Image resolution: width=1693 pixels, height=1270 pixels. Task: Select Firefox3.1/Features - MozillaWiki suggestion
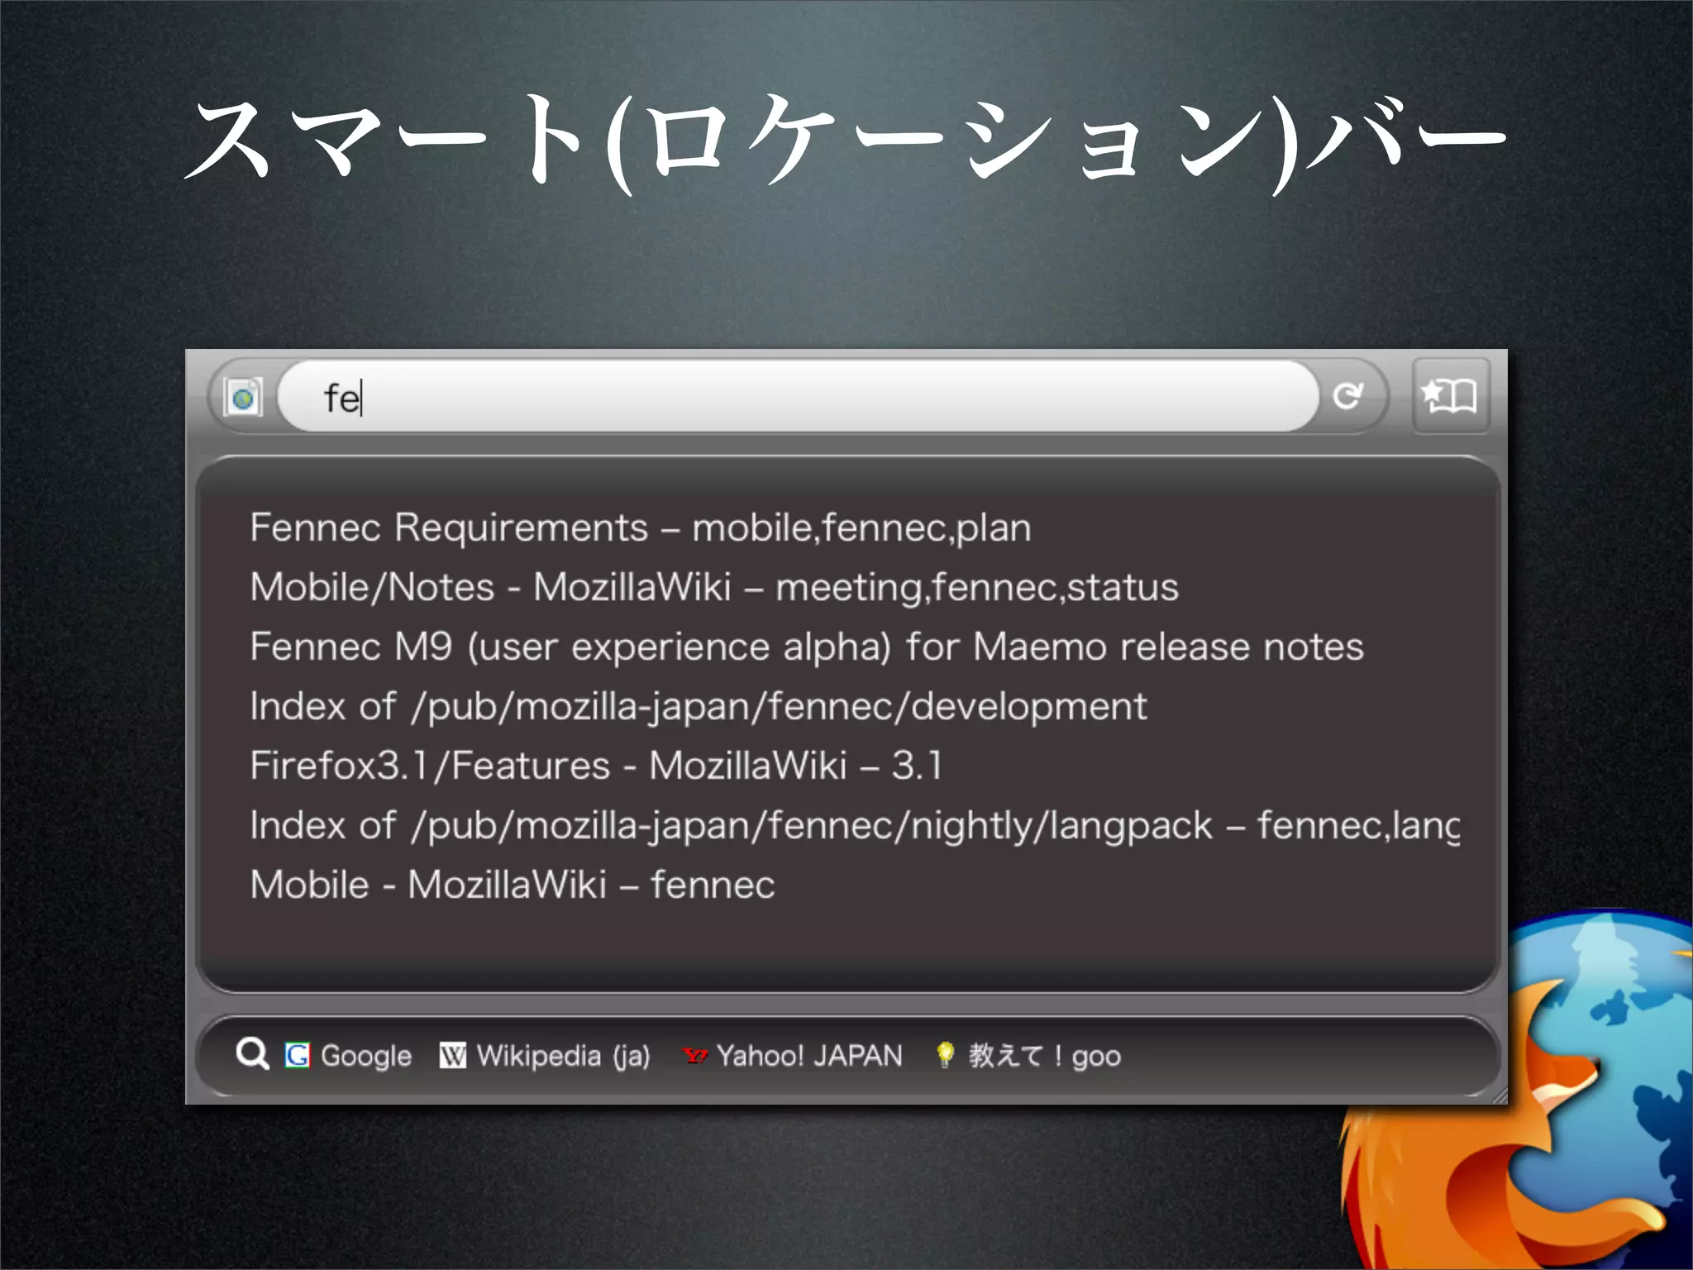point(596,766)
